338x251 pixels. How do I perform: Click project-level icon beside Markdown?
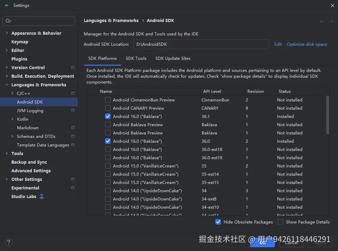click(x=73, y=128)
